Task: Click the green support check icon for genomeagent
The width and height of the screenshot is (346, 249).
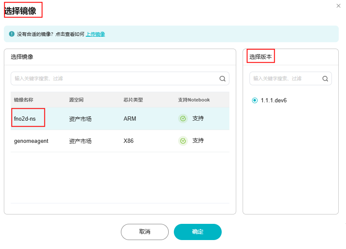Action: pos(183,141)
